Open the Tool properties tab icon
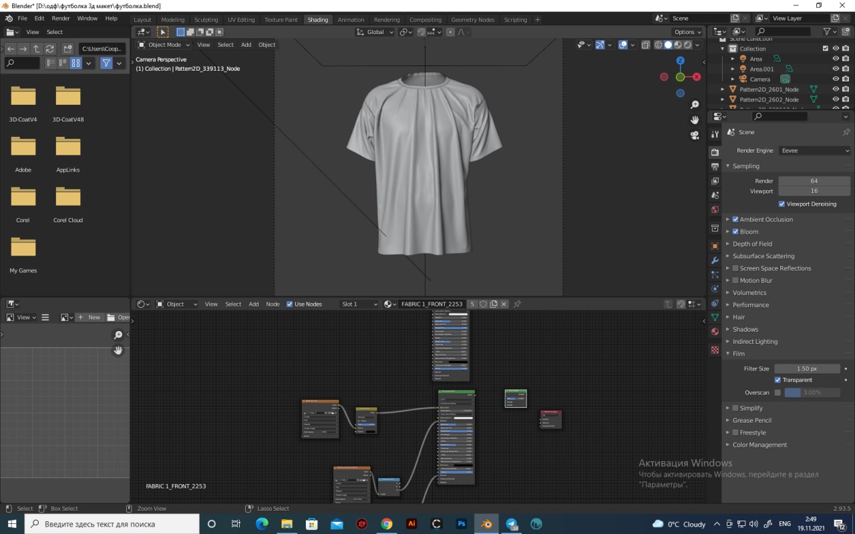855x534 pixels. click(x=715, y=134)
